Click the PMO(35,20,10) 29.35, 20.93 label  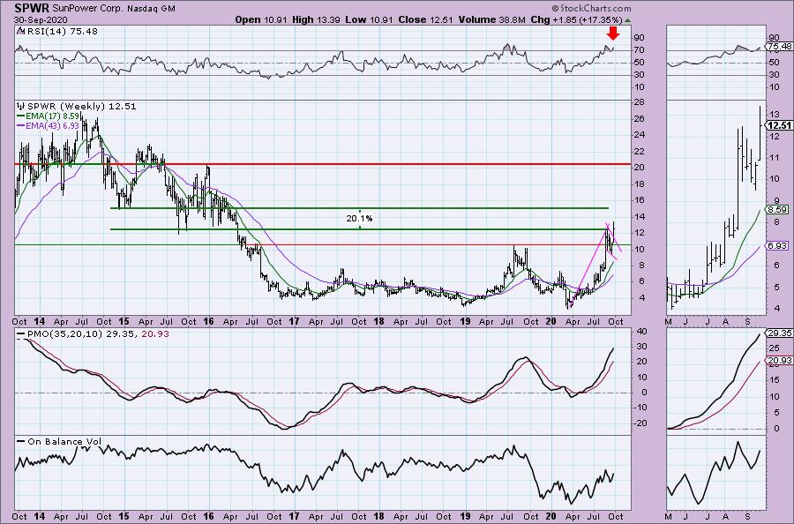tap(97, 334)
